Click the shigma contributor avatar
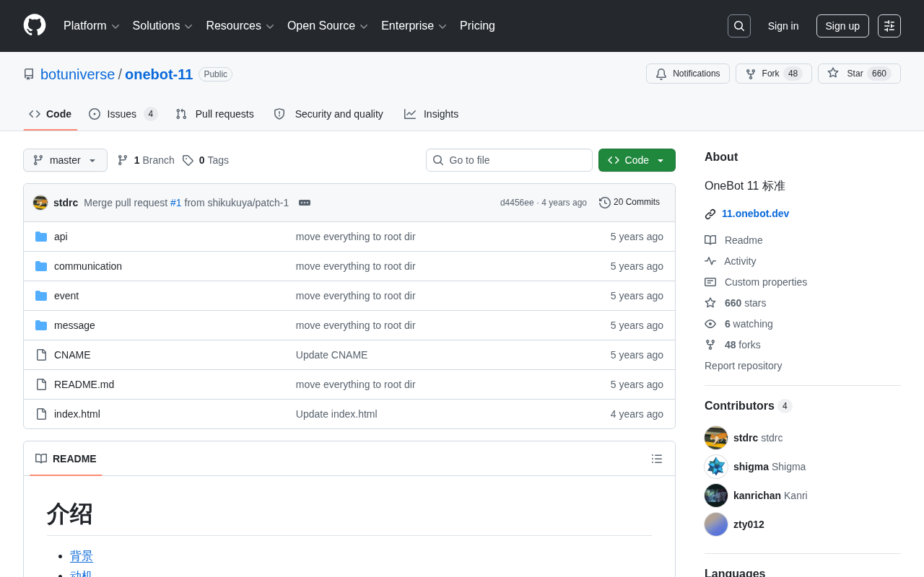 (x=715, y=467)
